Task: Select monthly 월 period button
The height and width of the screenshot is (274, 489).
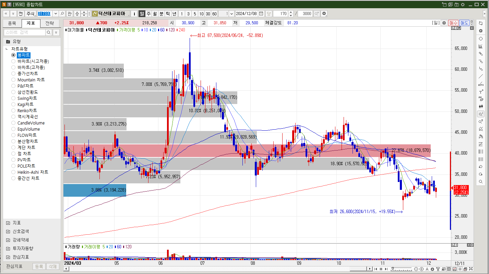Action: point(155,14)
